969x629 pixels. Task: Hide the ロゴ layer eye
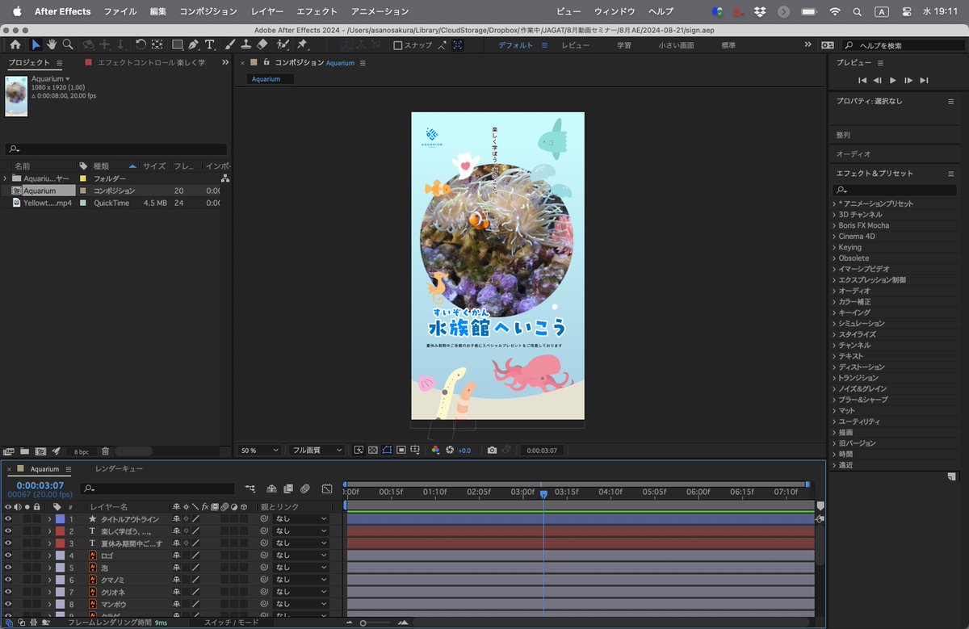[x=8, y=556]
